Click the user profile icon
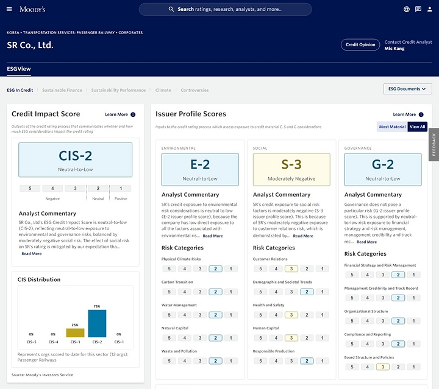439x389 pixels. 429,9
